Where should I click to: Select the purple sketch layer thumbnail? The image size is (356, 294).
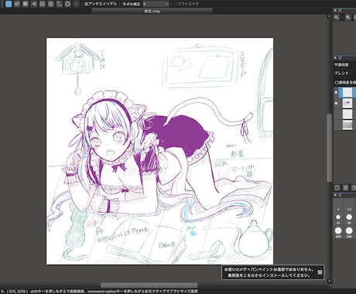(x=347, y=103)
